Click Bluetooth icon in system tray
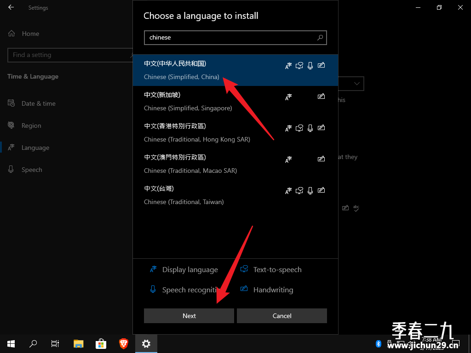Viewport: 471px width, 353px height. coord(379,343)
